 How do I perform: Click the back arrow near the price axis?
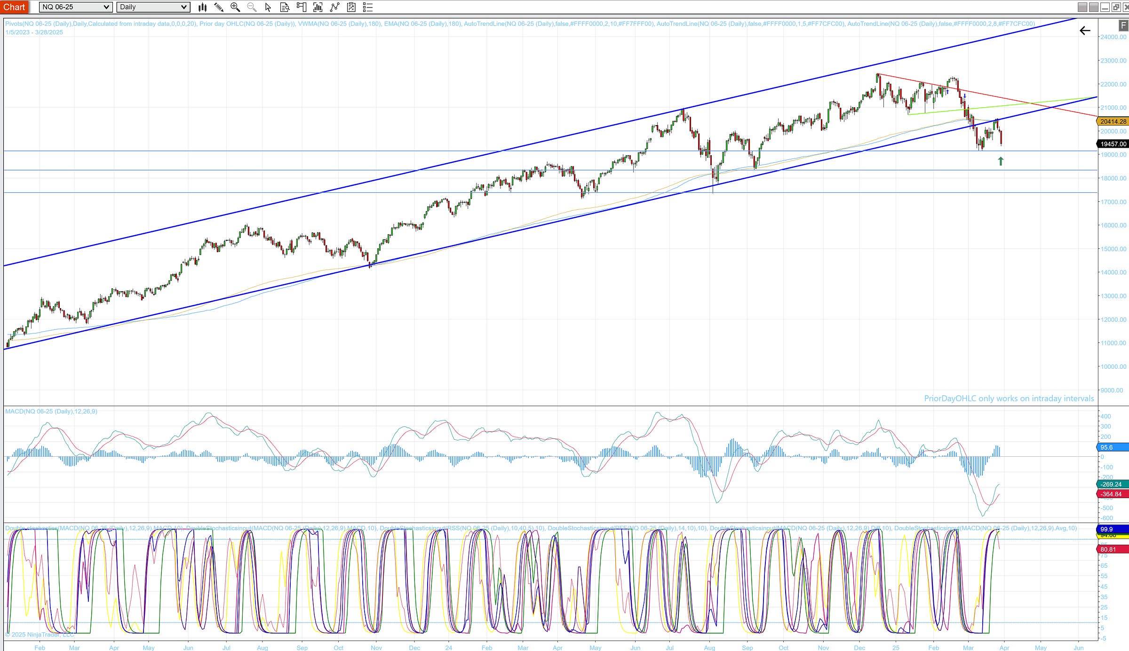[1085, 31]
